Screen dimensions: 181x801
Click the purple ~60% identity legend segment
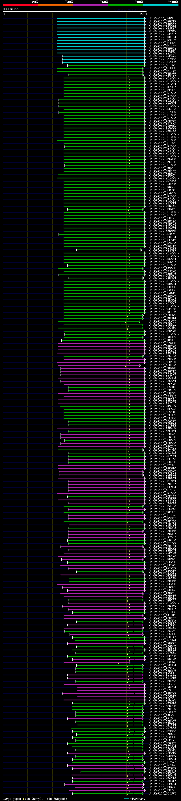coord(90,5)
